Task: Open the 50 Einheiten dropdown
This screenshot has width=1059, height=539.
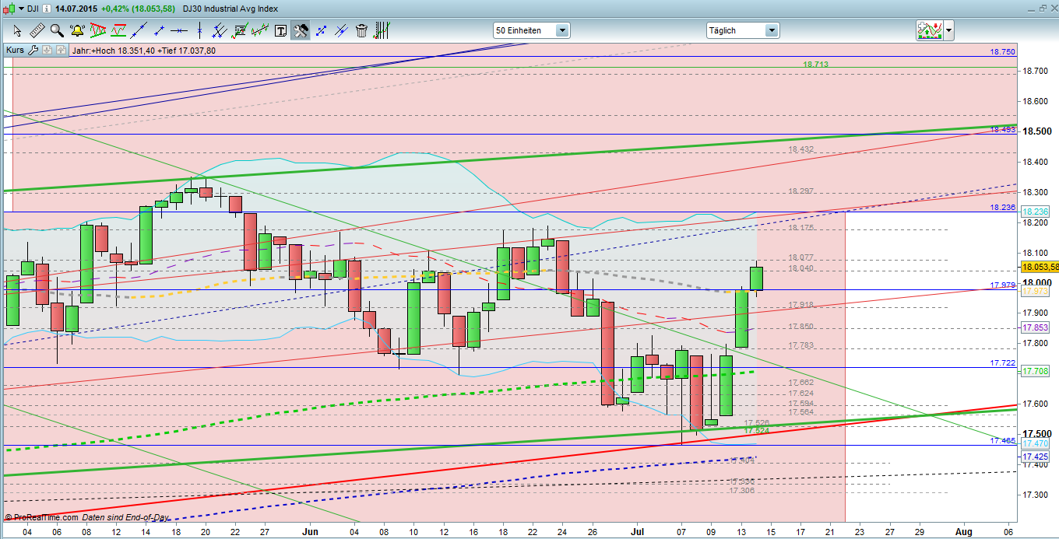Action: pos(532,30)
